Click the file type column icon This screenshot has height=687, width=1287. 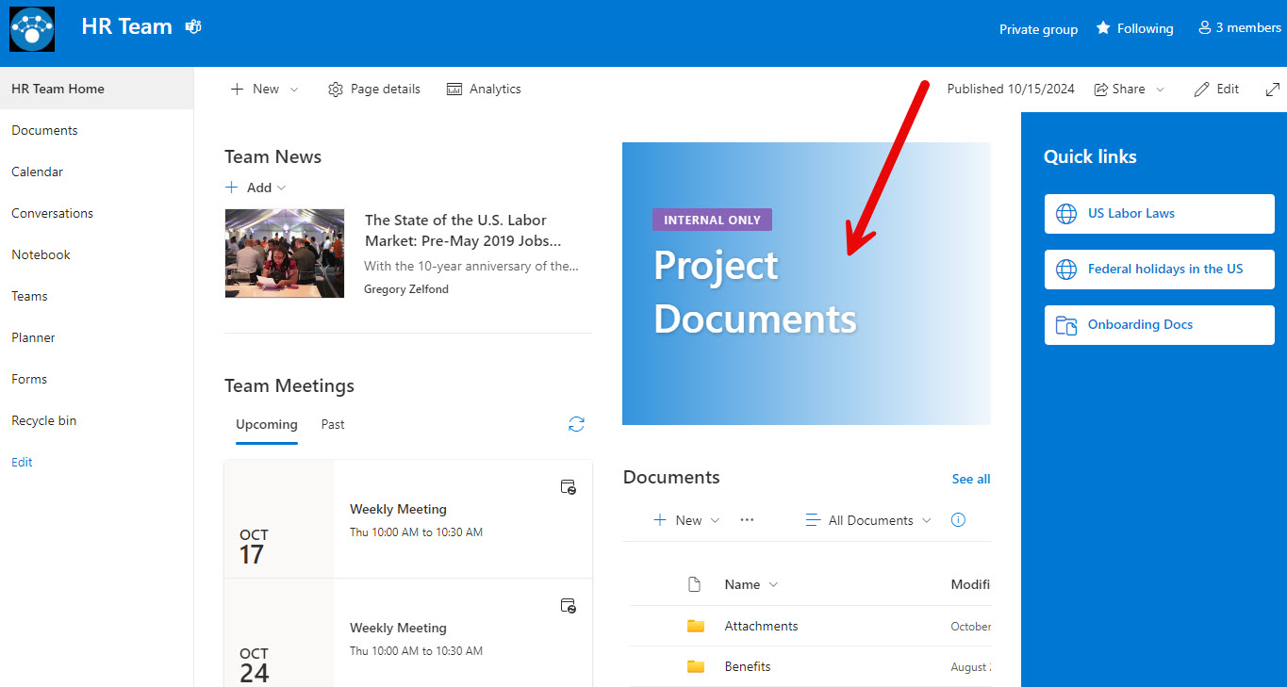[695, 584]
